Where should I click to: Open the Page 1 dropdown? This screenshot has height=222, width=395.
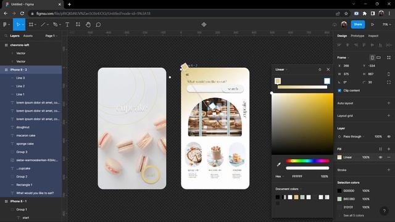tap(51, 36)
